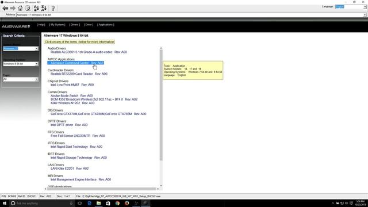Go forward with the right arrow toolbar icon

coord(13,9)
